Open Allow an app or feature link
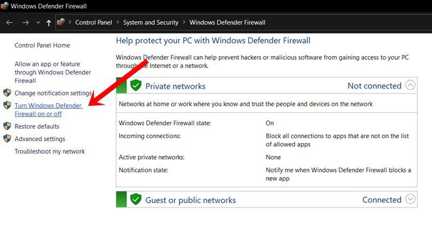Image resolution: width=432 pixels, height=225 pixels. [52, 72]
